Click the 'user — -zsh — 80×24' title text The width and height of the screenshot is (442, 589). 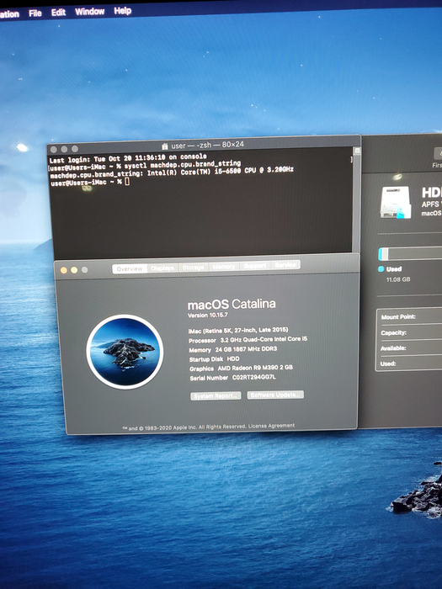coord(207,145)
